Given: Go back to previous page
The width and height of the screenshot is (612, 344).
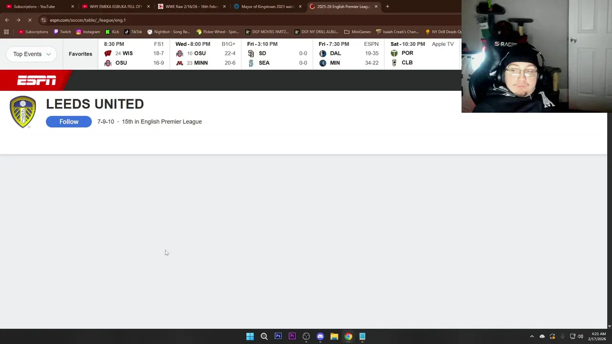Looking at the screenshot, I should (x=7, y=20).
